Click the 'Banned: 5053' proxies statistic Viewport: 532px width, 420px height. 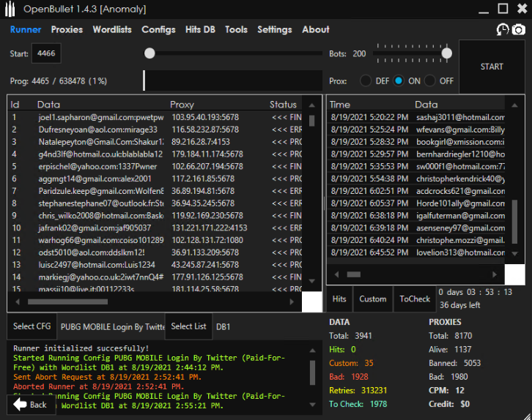click(454, 363)
